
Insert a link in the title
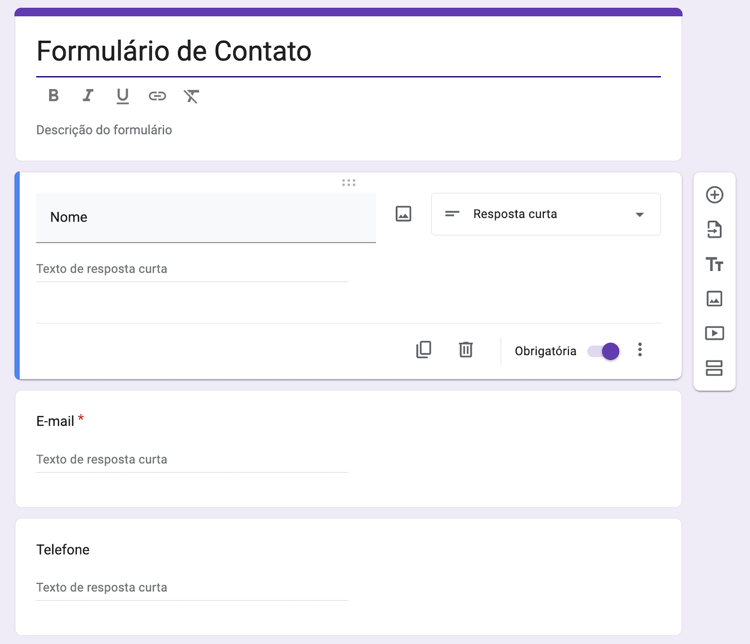click(x=157, y=96)
